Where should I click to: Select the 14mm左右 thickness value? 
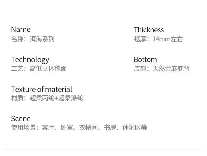(x=168, y=39)
